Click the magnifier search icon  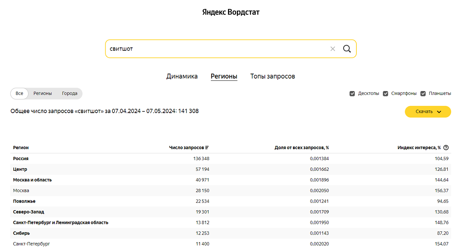[347, 49]
